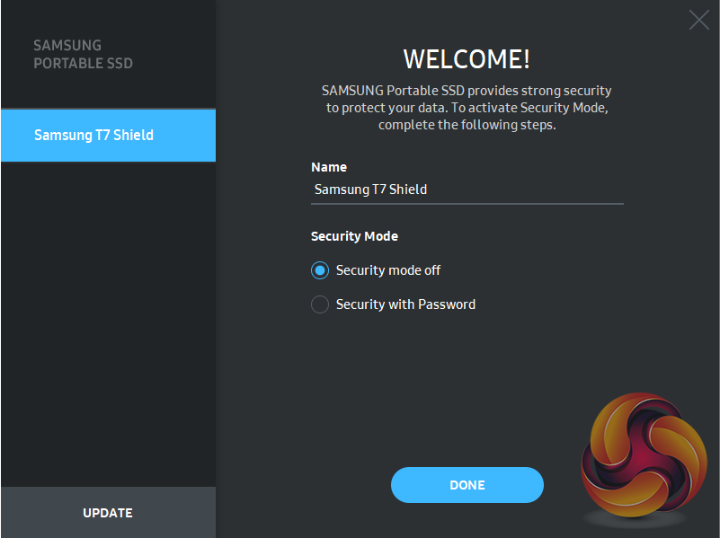This screenshot has width=720, height=538.
Task: Click the 'provides strong security' description line
Action: coord(467,92)
